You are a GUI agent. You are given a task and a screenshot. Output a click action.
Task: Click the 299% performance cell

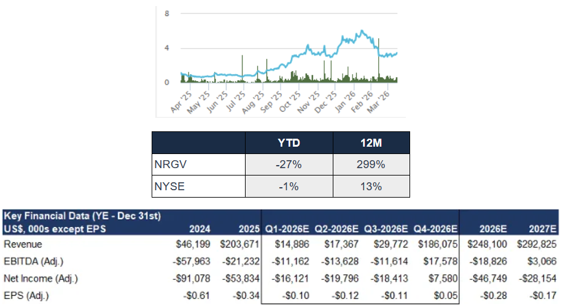(371, 164)
